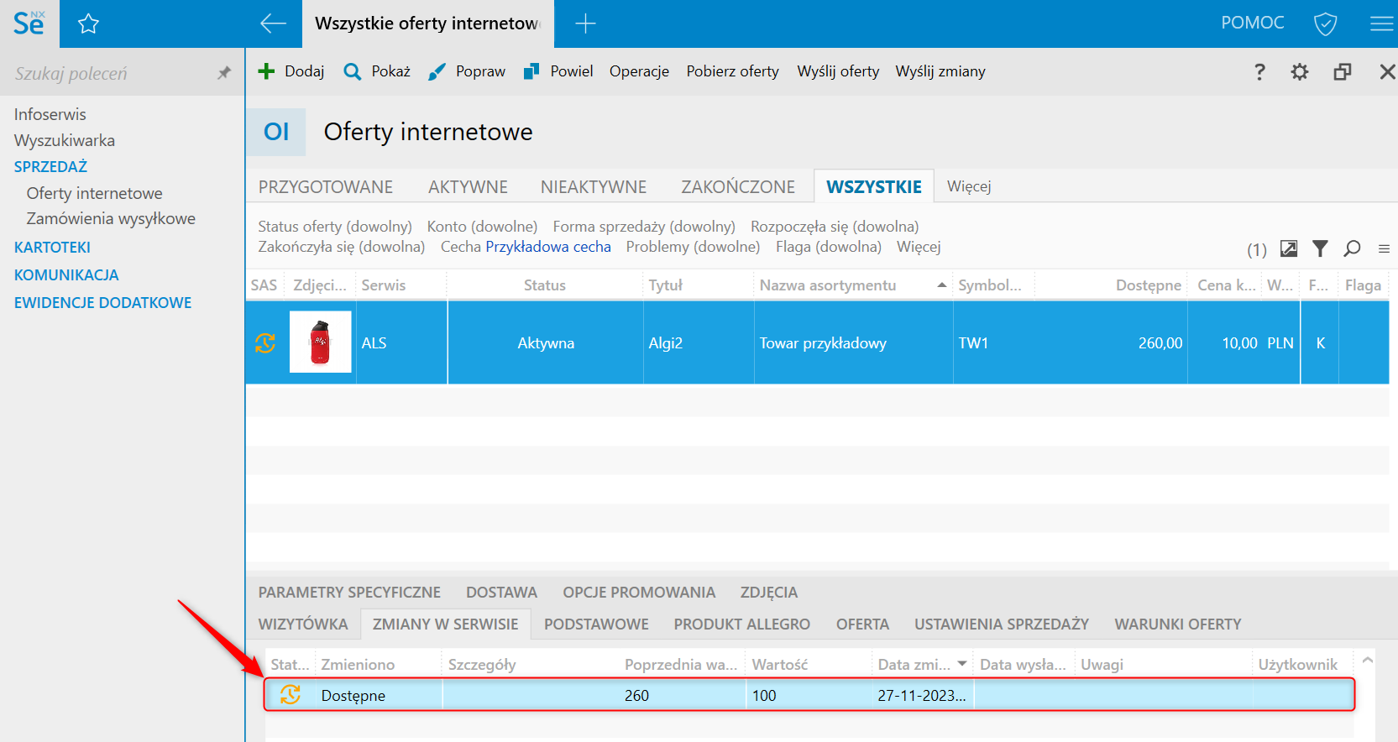Open Infoserwis in sidebar

[50, 114]
